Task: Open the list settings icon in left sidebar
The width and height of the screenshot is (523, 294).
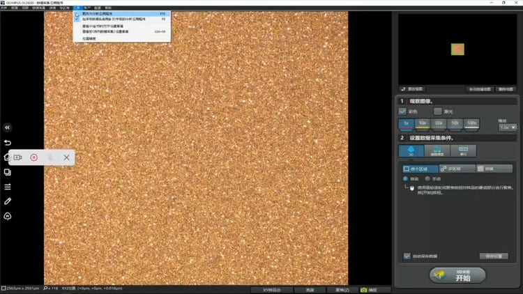Action: 8,187
